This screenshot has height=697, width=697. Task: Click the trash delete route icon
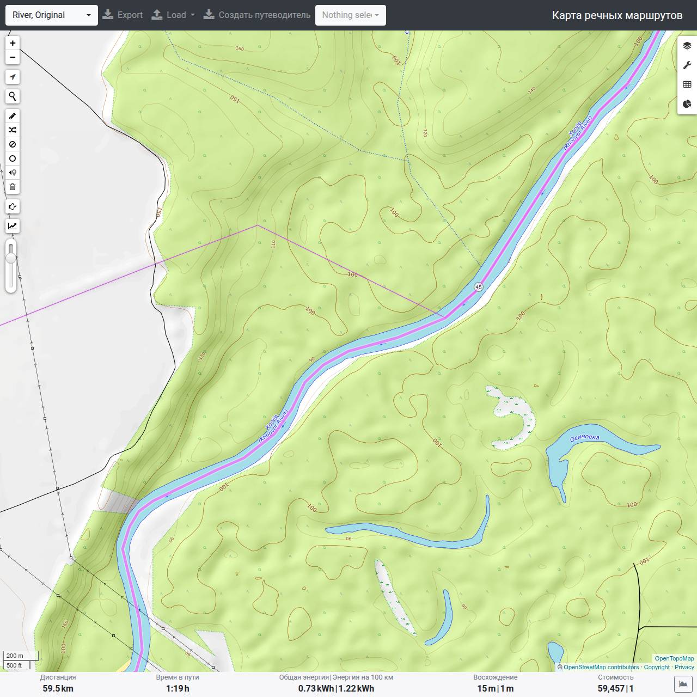(13, 187)
